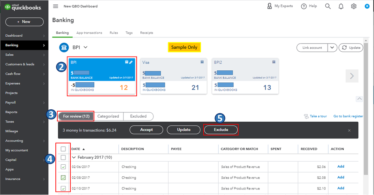The width and height of the screenshot is (374, 195).
Task: Open notifications bell icon
Action: 341,6
